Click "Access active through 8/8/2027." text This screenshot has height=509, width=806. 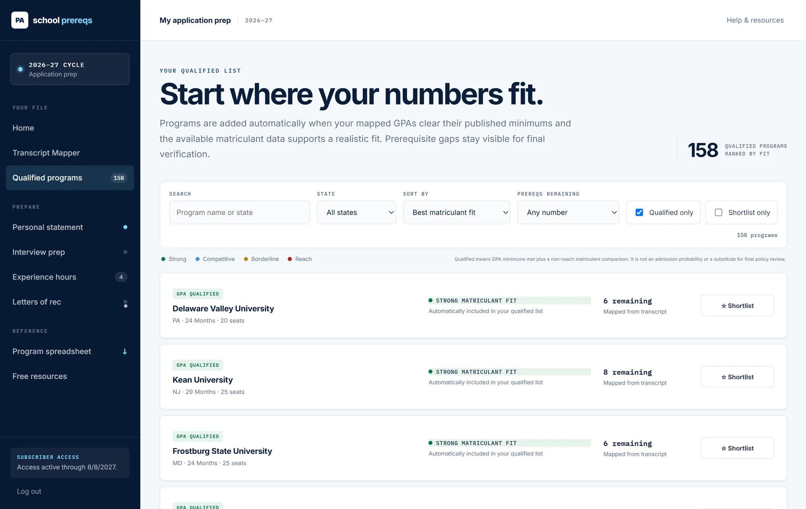[67, 467]
